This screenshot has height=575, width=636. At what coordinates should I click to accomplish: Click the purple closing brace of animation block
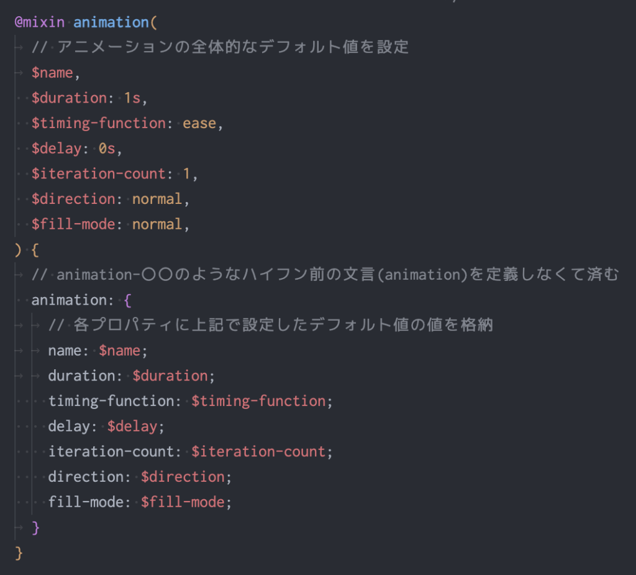pyautogui.click(x=35, y=528)
